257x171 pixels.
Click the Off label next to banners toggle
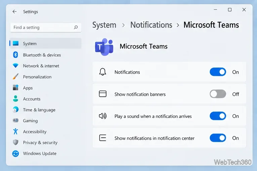(x=236, y=94)
